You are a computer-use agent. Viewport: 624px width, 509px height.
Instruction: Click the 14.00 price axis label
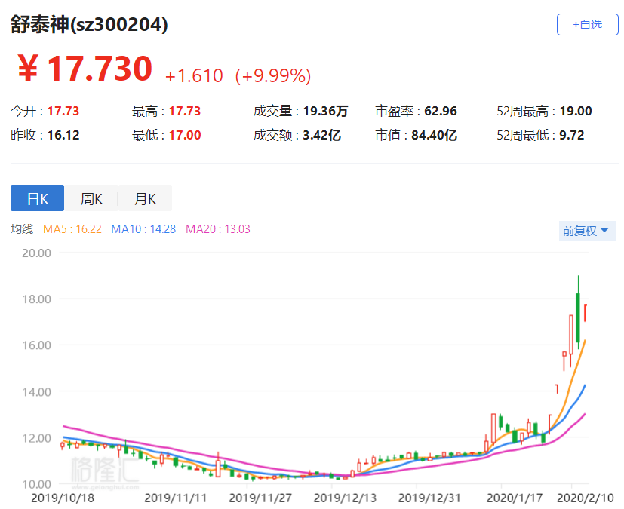click(x=37, y=392)
